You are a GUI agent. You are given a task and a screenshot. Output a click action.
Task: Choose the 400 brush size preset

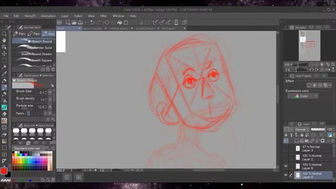point(16,132)
